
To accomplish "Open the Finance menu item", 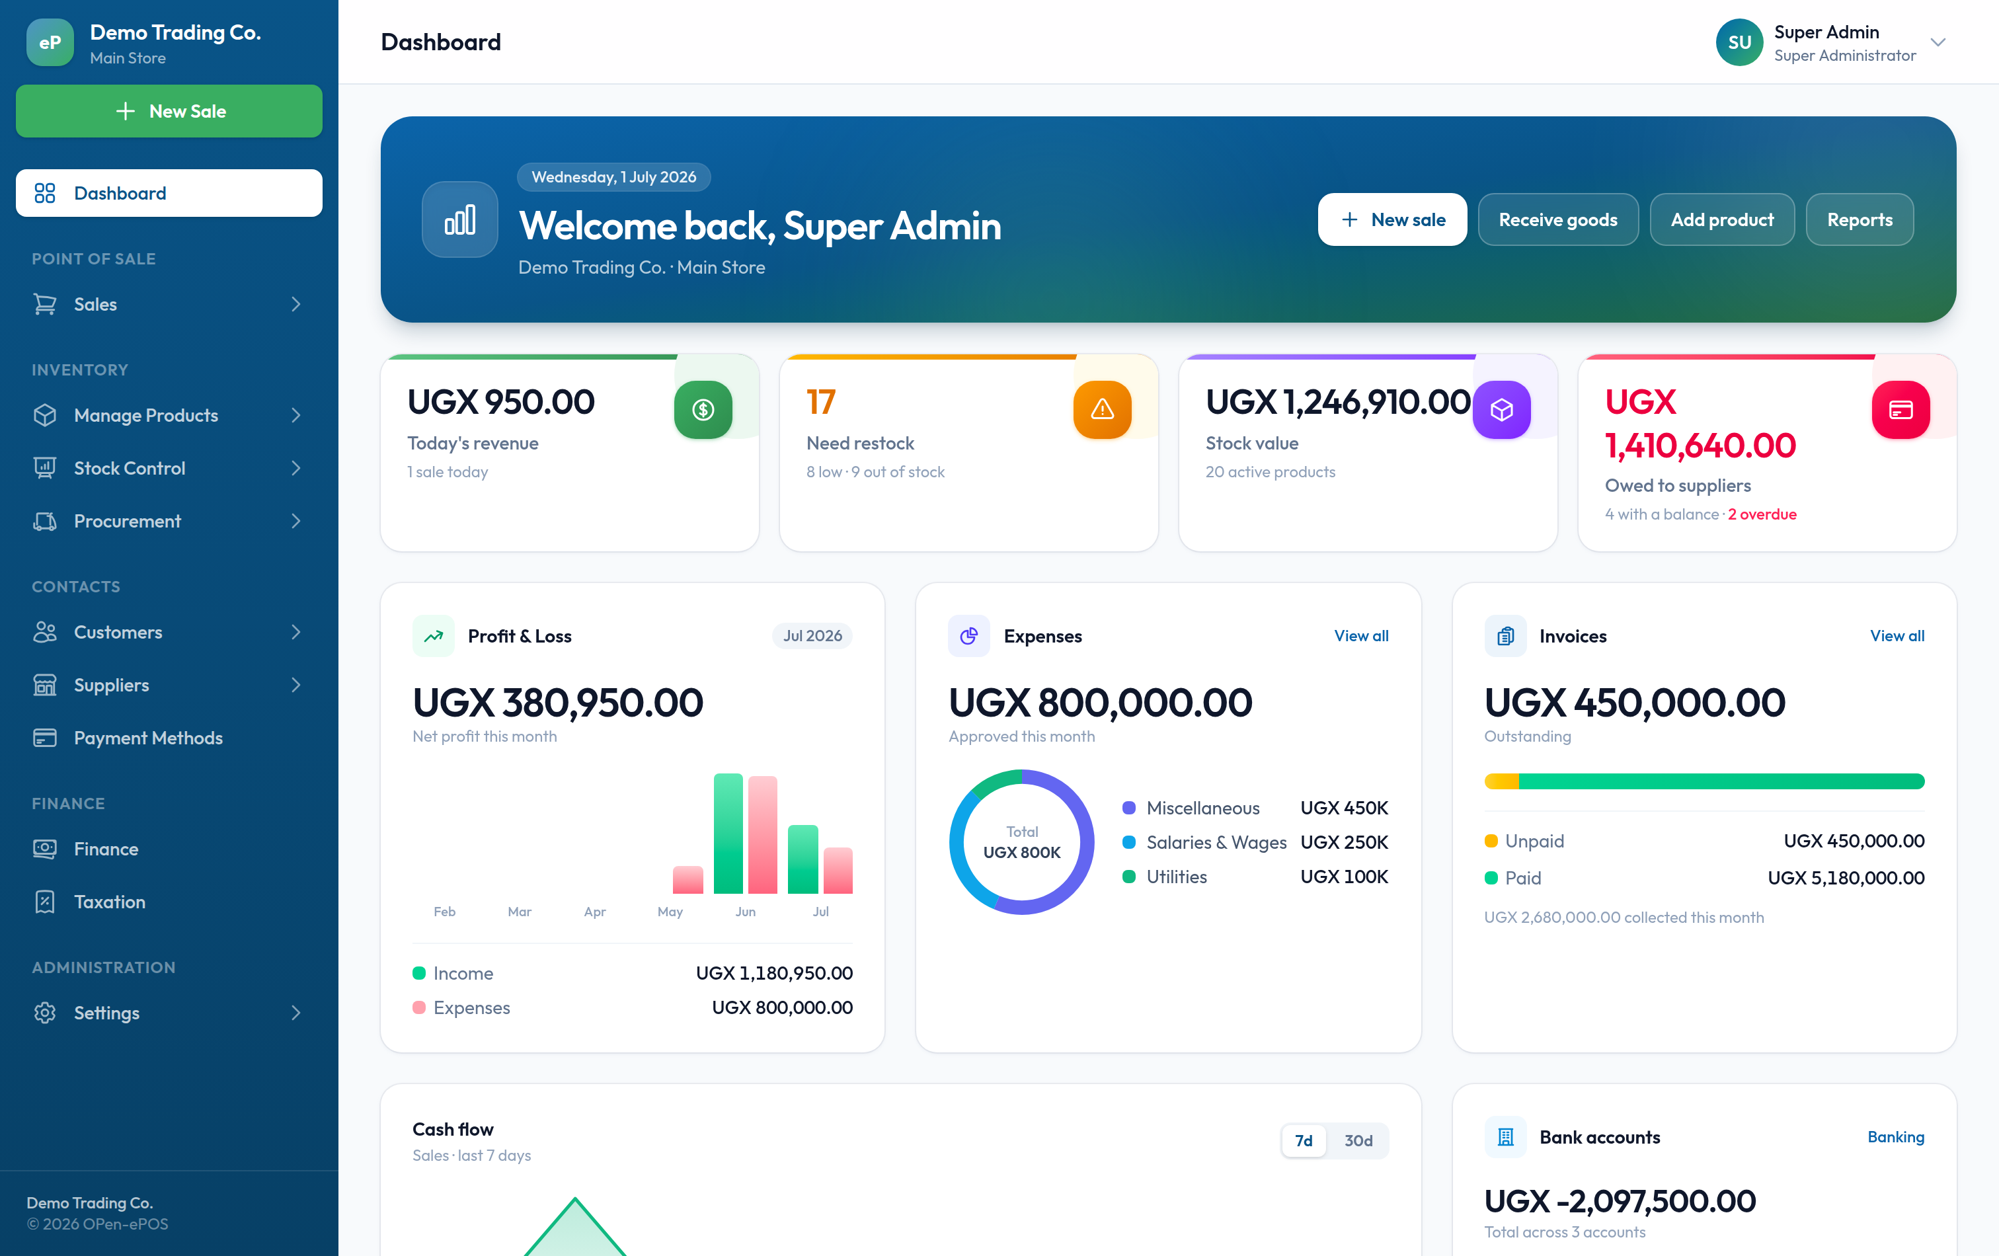I will tap(169, 849).
